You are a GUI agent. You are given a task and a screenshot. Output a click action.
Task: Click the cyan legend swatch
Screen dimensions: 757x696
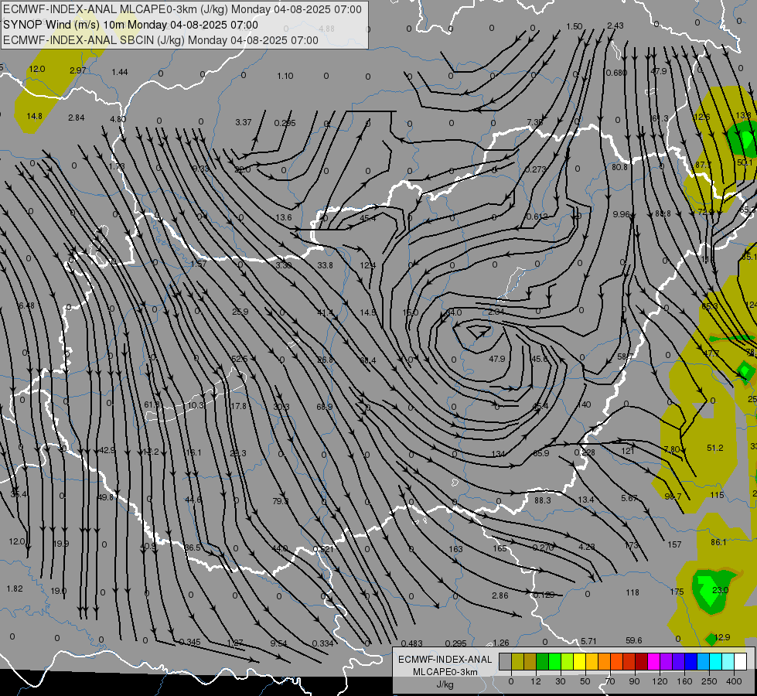tap(715, 661)
